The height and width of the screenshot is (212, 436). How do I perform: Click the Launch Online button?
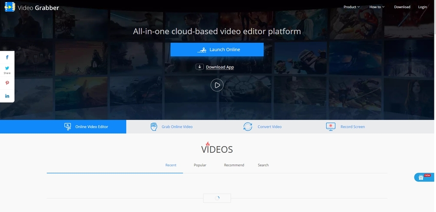pyautogui.click(x=217, y=50)
